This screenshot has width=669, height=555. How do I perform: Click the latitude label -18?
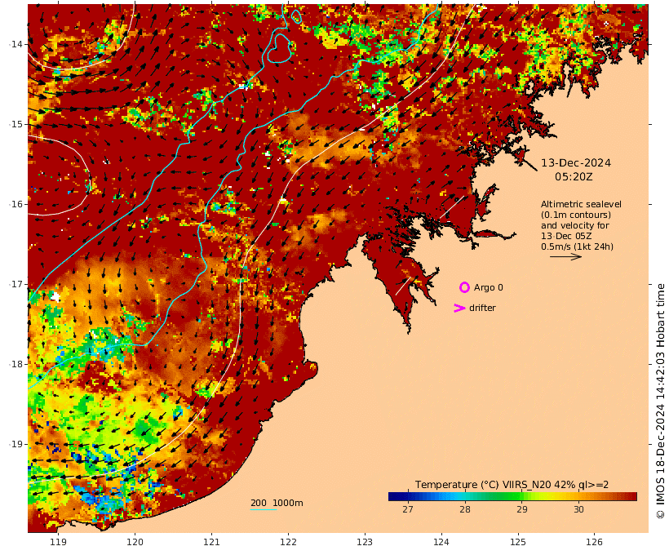click(16, 364)
